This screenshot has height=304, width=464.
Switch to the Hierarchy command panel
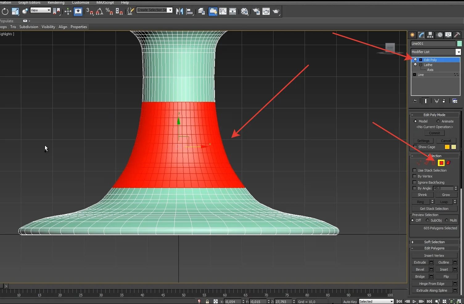pos(430,35)
